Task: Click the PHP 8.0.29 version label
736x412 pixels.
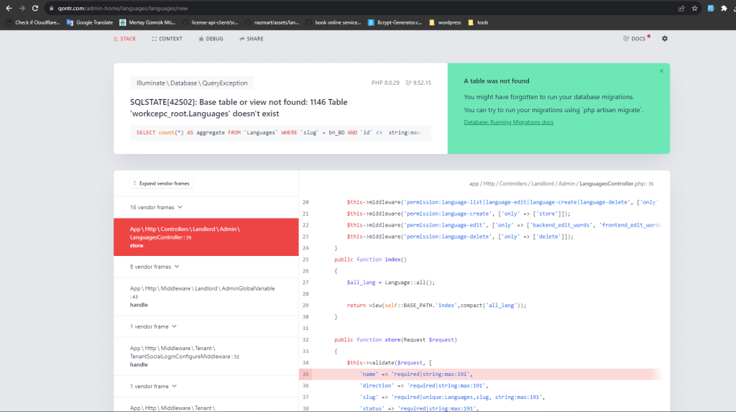Action: 385,83
